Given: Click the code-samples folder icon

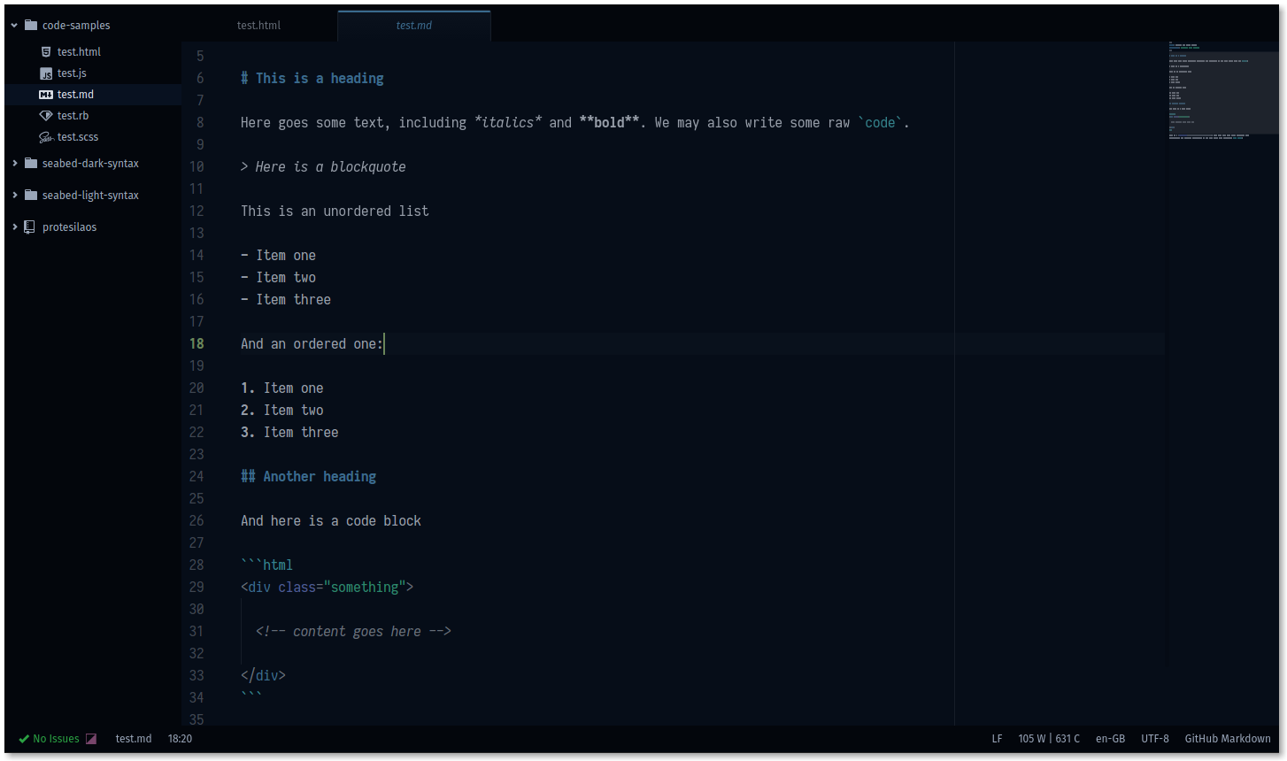Looking at the screenshot, I should [31, 25].
